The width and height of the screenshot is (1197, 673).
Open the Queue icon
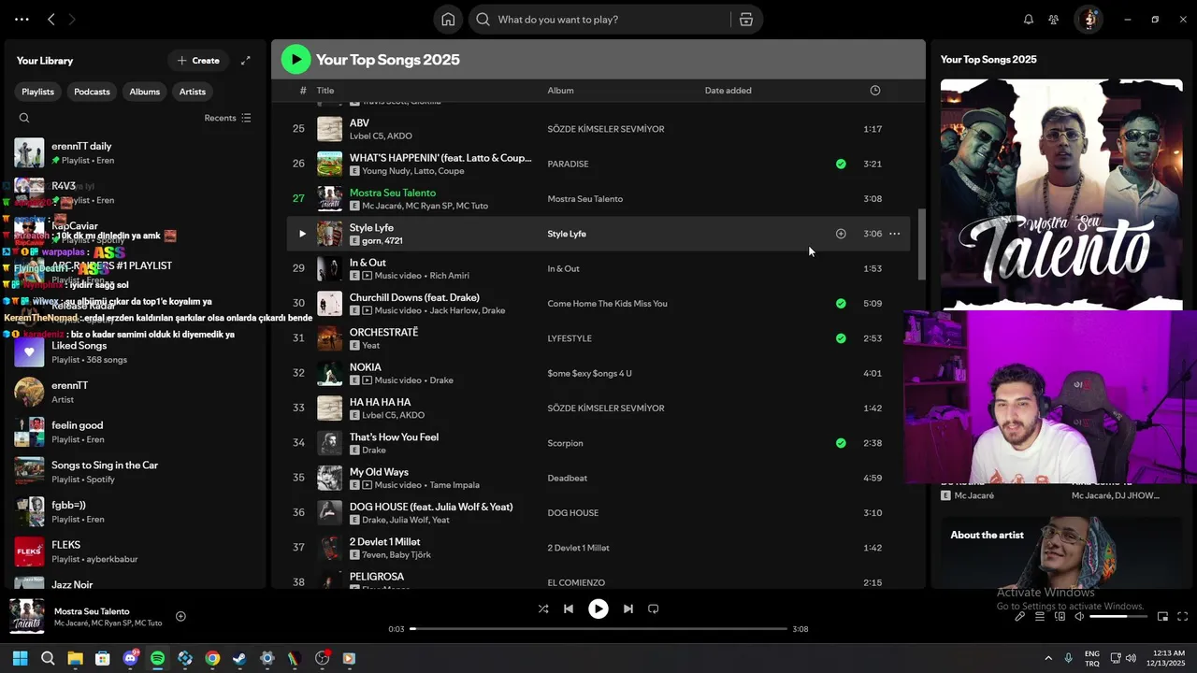tap(1040, 617)
